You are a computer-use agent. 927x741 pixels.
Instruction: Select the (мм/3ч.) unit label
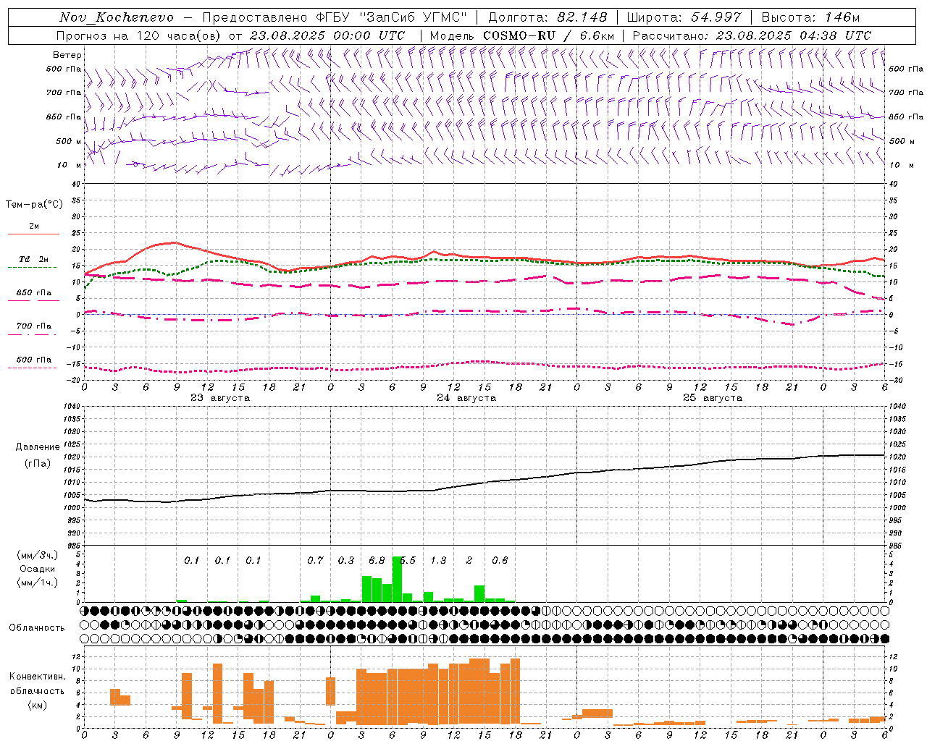[38, 555]
